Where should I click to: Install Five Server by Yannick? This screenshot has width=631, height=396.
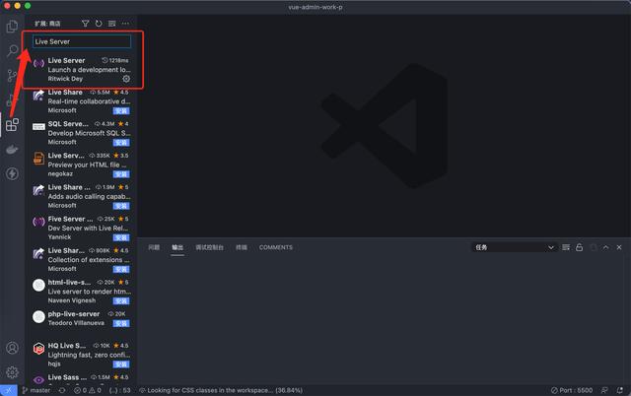121,237
